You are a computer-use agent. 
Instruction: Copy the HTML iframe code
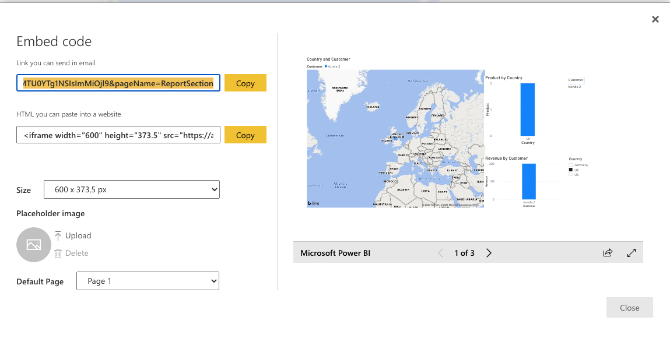(245, 135)
